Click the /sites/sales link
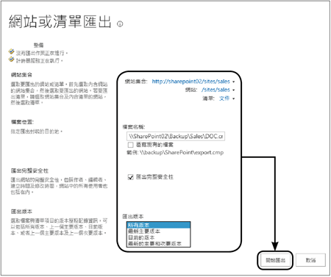 (x=216, y=90)
